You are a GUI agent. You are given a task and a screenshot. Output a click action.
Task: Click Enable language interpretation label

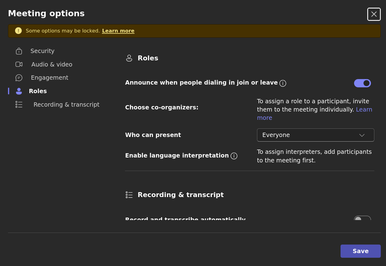(177, 156)
